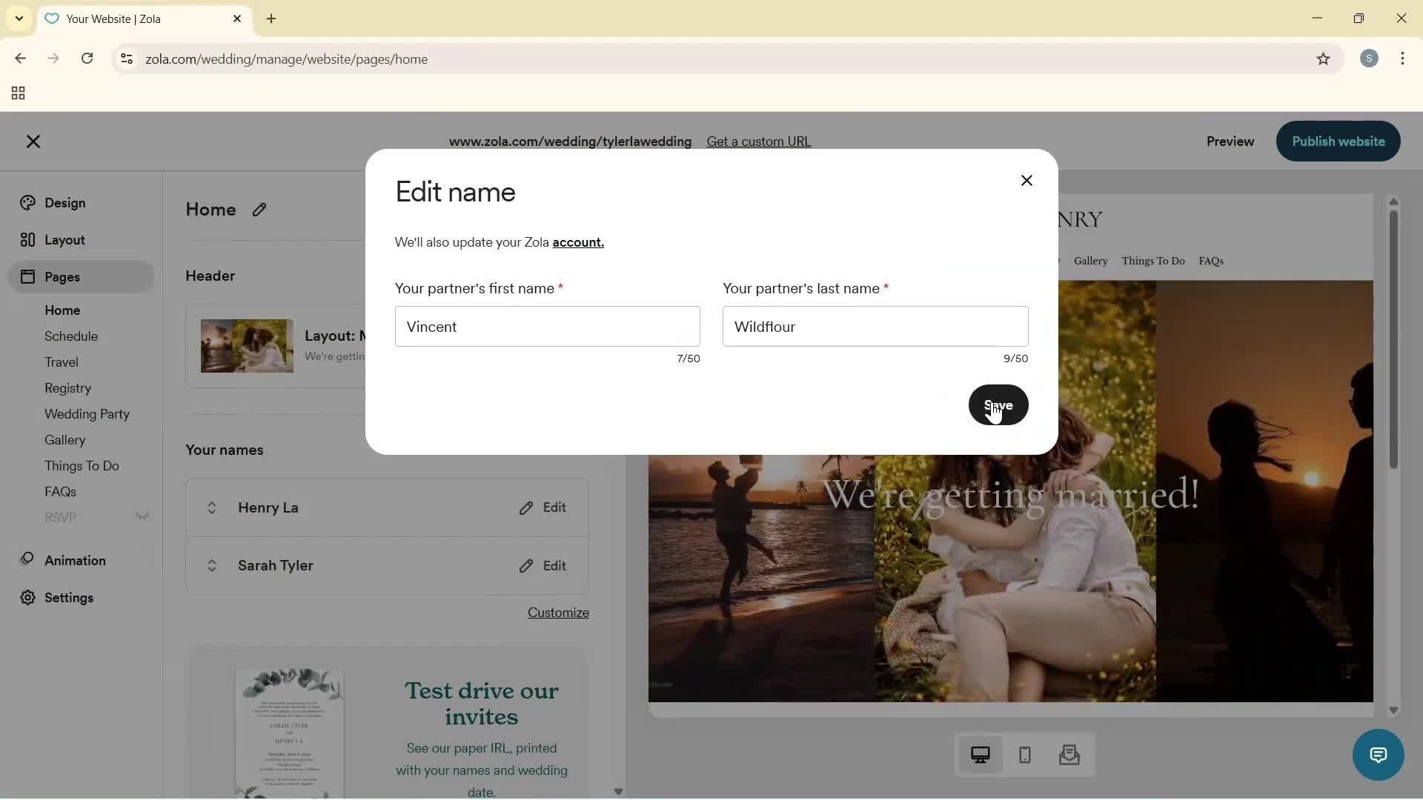The height and width of the screenshot is (800, 1423).
Task: Click the partner first name field showing Vincent
Action: point(548,327)
